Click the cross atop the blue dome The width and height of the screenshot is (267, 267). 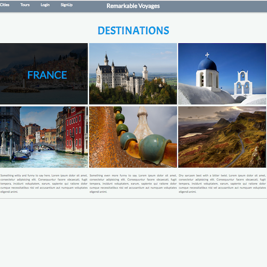click(x=207, y=55)
